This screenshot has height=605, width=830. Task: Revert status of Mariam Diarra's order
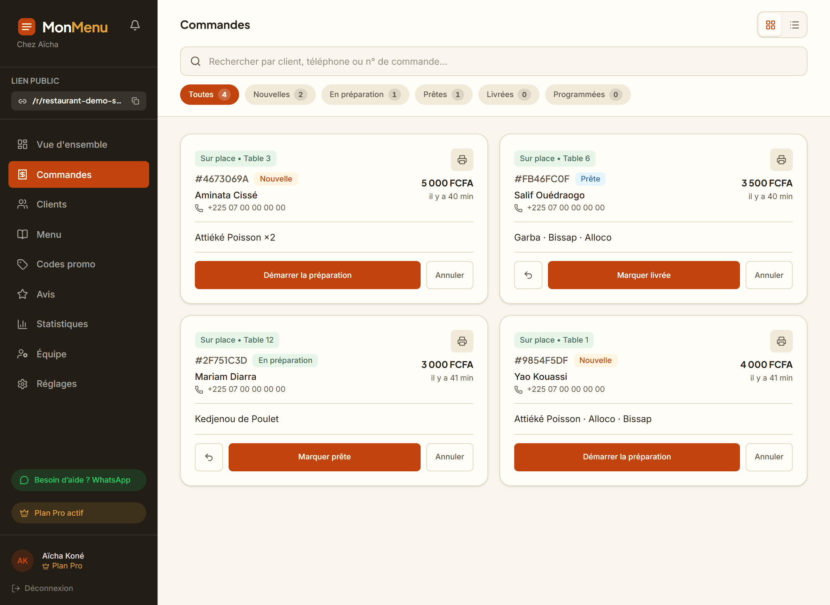pyautogui.click(x=209, y=457)
